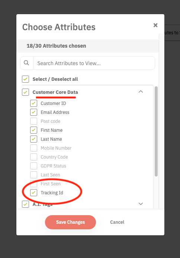Toggle the Select / Deselect all checkbox
The width and height of the screenshot is (180, 258).
point(26,79)
